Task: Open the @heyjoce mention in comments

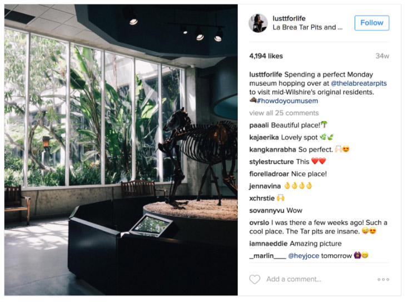Action: (303, 256)
